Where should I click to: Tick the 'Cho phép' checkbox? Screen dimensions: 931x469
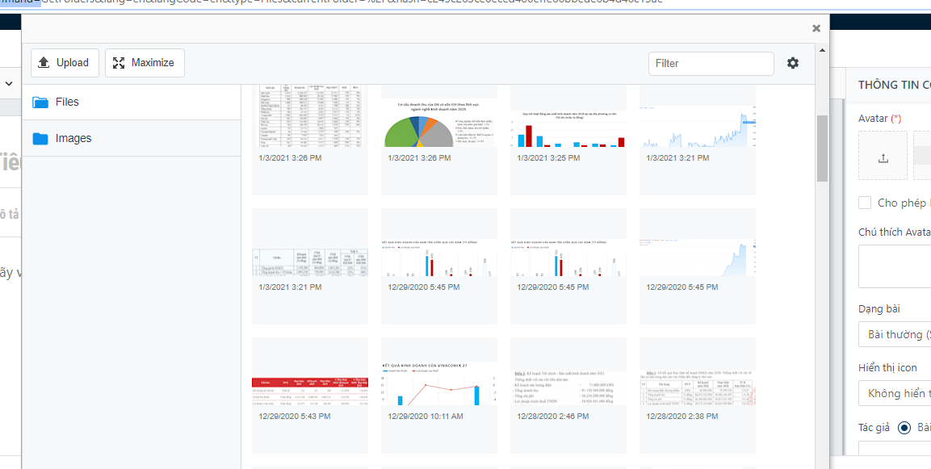(x=865, y=203)
